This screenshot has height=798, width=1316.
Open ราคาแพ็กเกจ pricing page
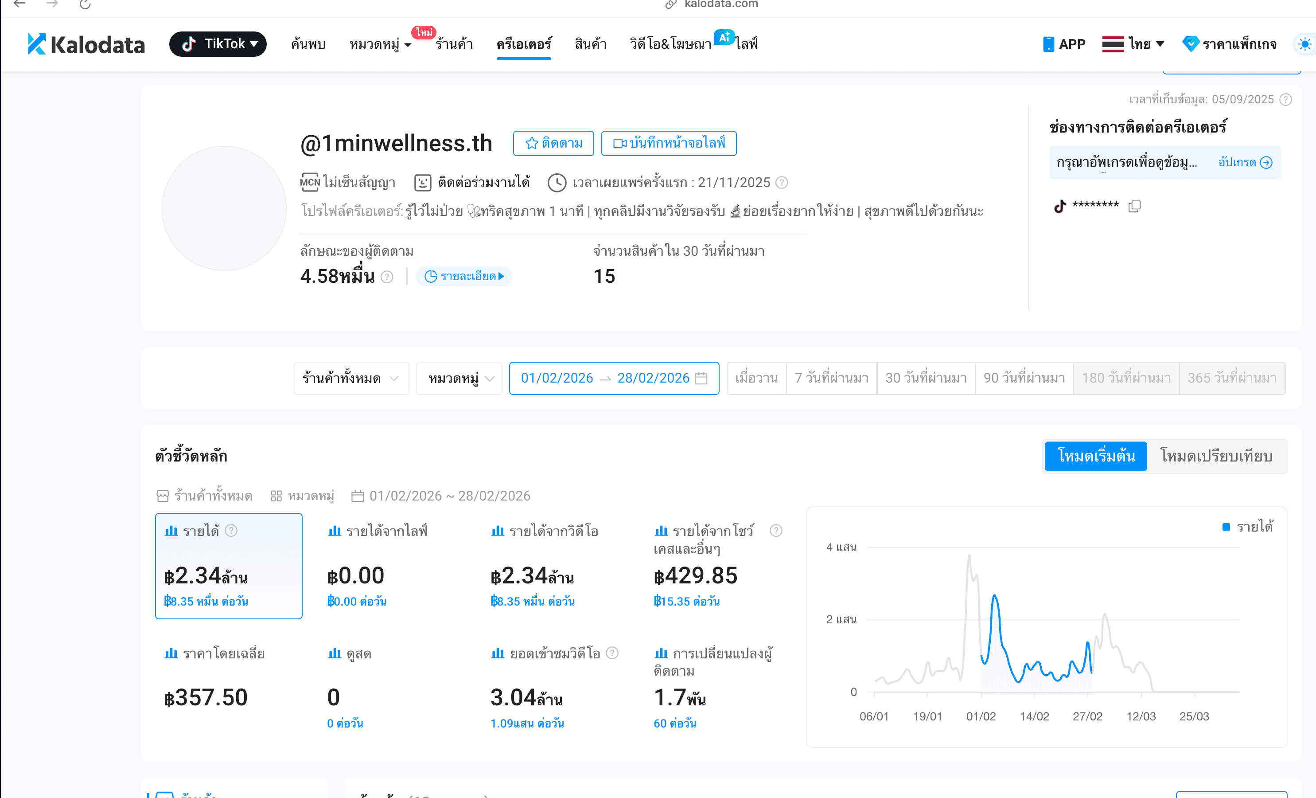1239,44
